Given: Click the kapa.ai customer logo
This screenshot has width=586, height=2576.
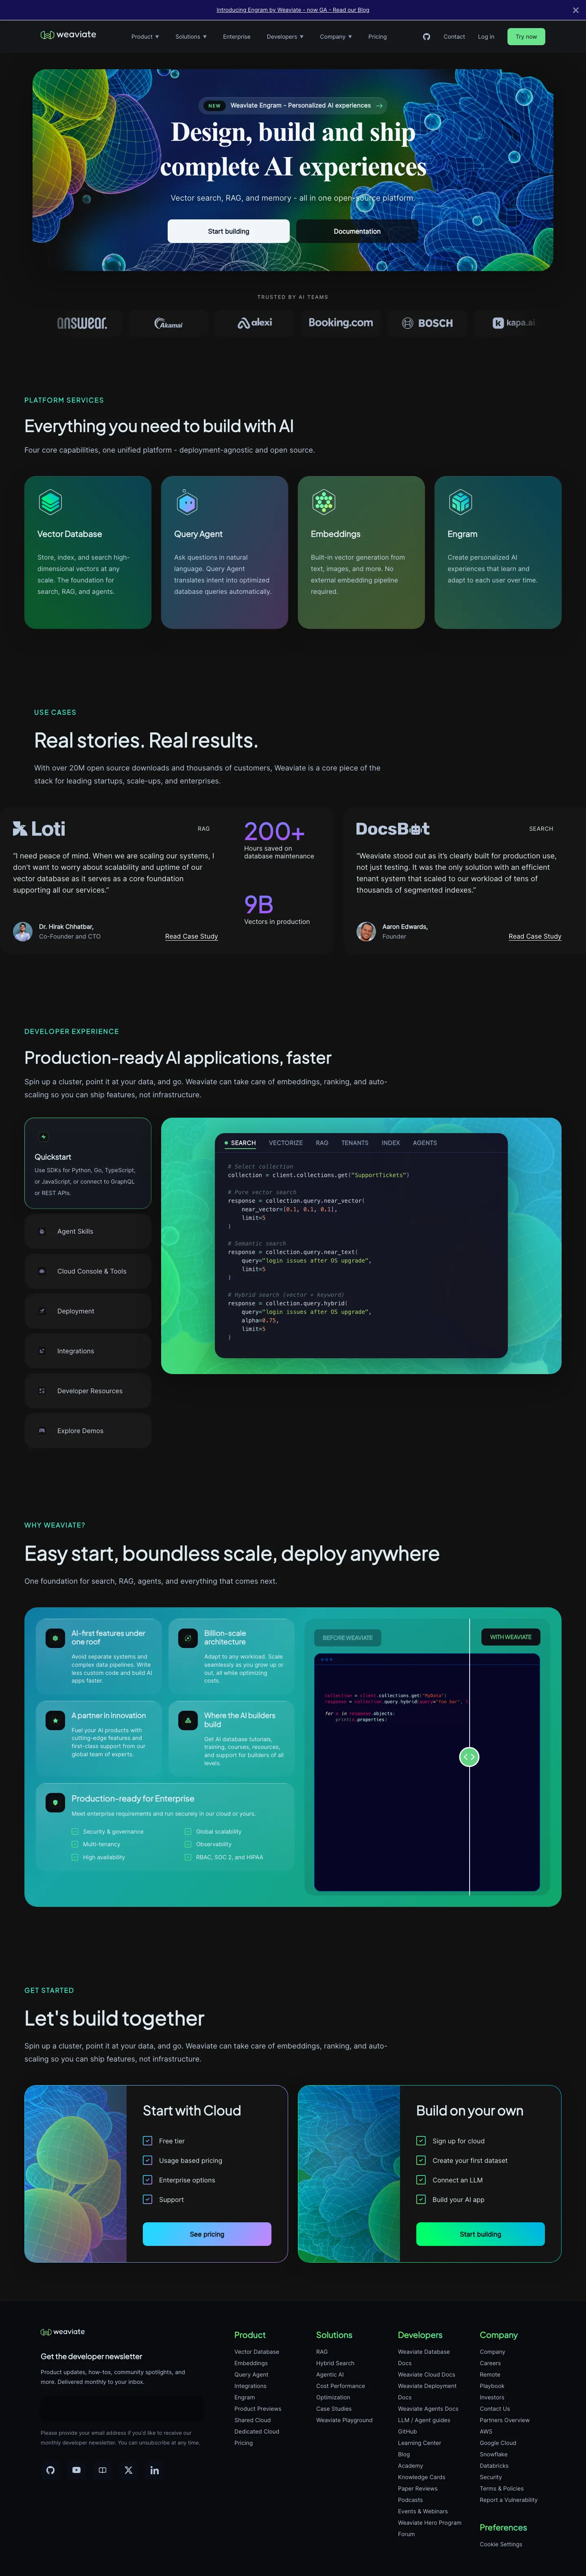Looking at the screenshot, I should (513, 323).
